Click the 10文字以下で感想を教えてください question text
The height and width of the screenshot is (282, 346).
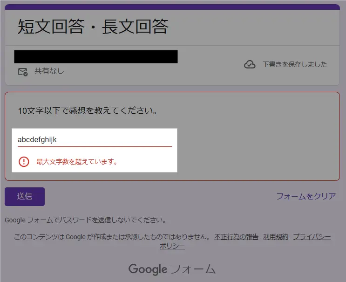[x=88, y=110]
